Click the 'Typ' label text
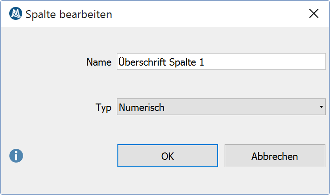 103,108
